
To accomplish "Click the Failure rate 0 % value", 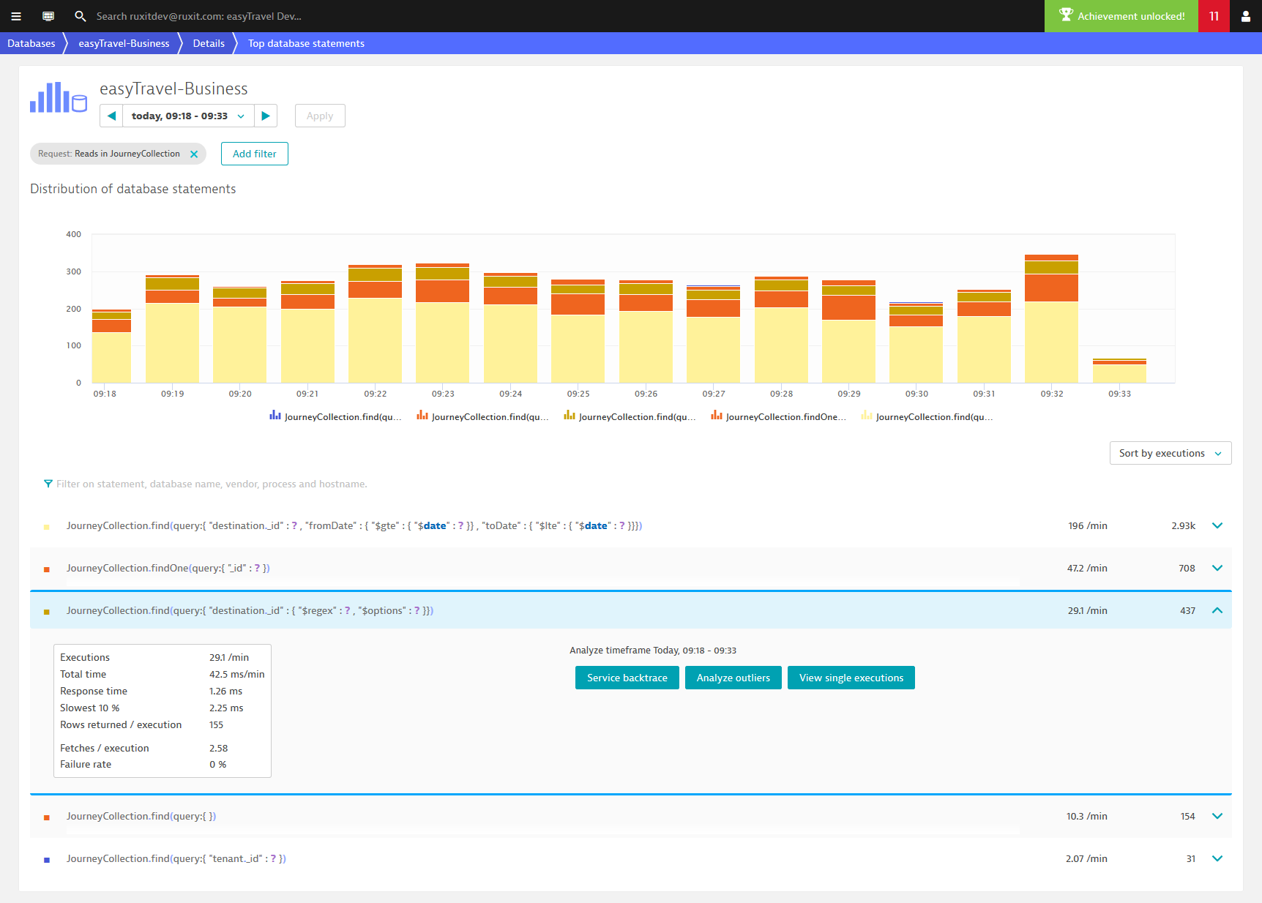I will tap(217, 764).
